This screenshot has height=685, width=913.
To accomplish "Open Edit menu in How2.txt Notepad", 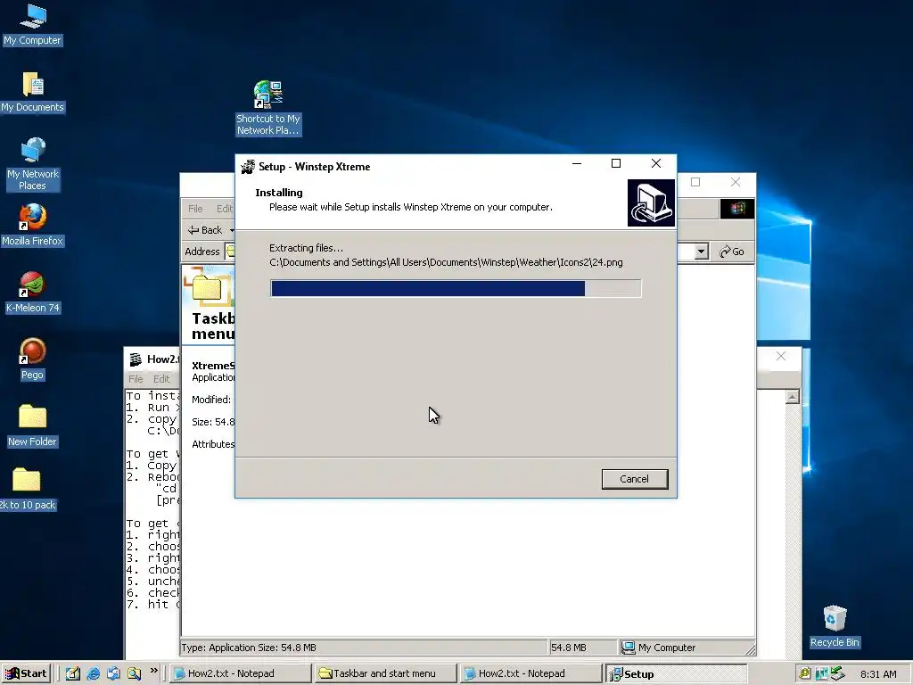I will tap(161, 378).
